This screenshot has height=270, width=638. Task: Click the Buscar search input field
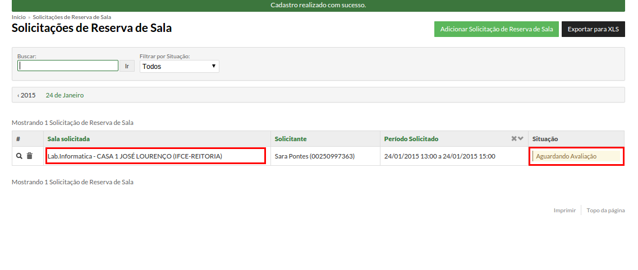68,66
